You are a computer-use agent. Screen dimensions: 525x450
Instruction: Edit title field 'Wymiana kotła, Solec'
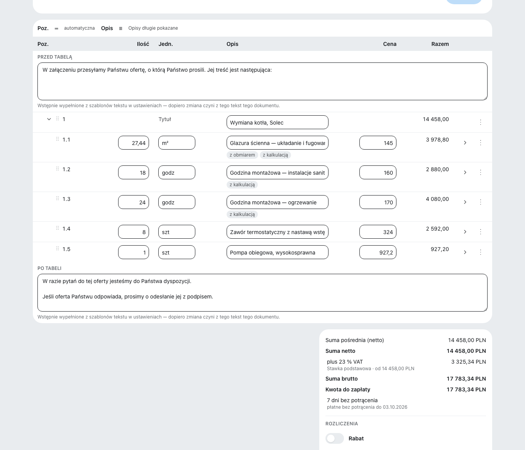(x=278, y=122)
